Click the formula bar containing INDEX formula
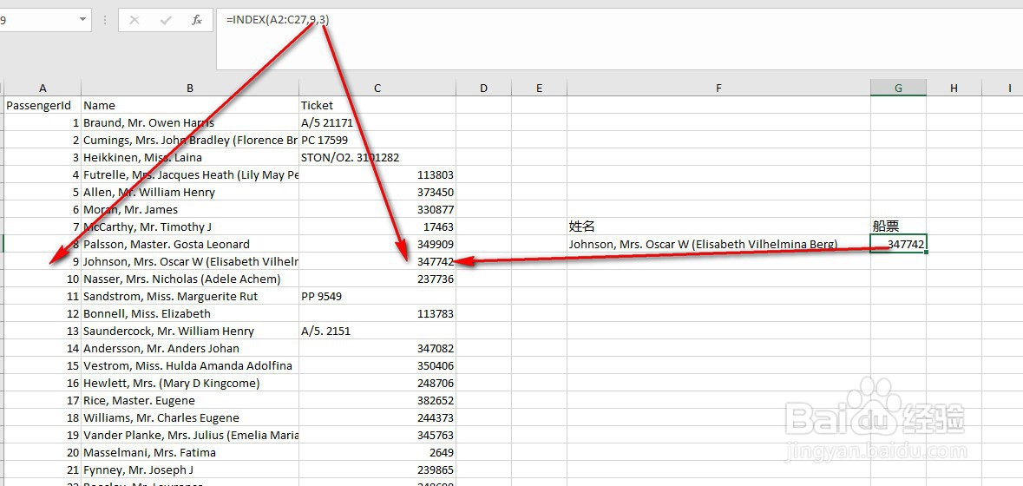This screenshot has width=1023, height=486. 620,39
